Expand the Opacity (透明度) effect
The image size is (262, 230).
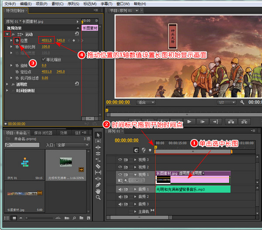click(x=7, y=84)
